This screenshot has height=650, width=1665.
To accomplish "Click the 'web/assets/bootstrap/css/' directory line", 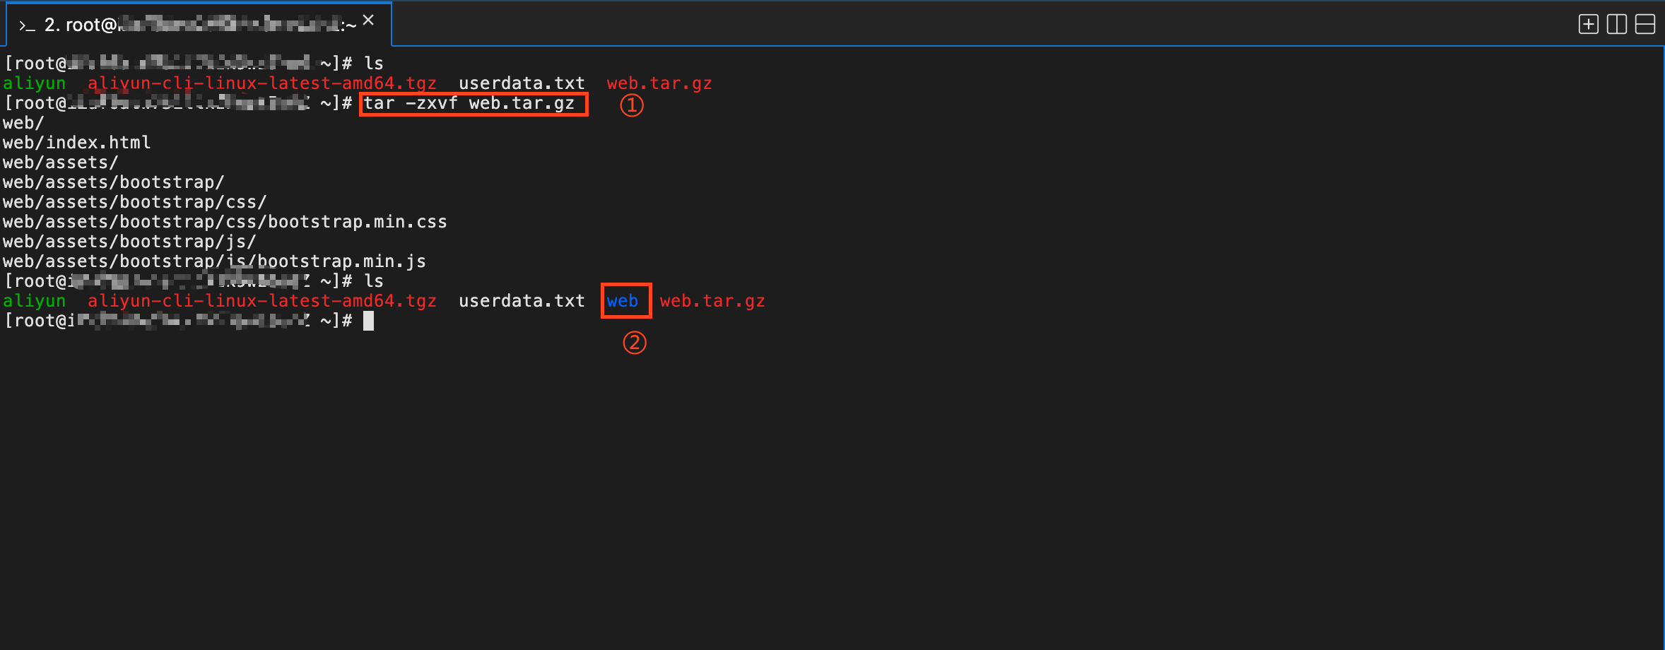I will pyautogui.click(x=134, y=202).
